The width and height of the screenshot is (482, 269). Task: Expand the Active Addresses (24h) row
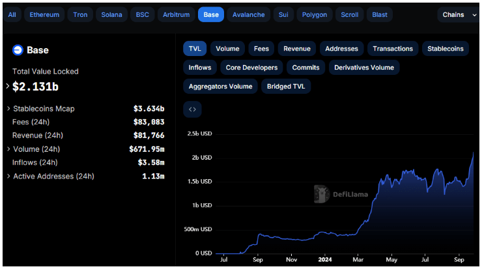8,176
